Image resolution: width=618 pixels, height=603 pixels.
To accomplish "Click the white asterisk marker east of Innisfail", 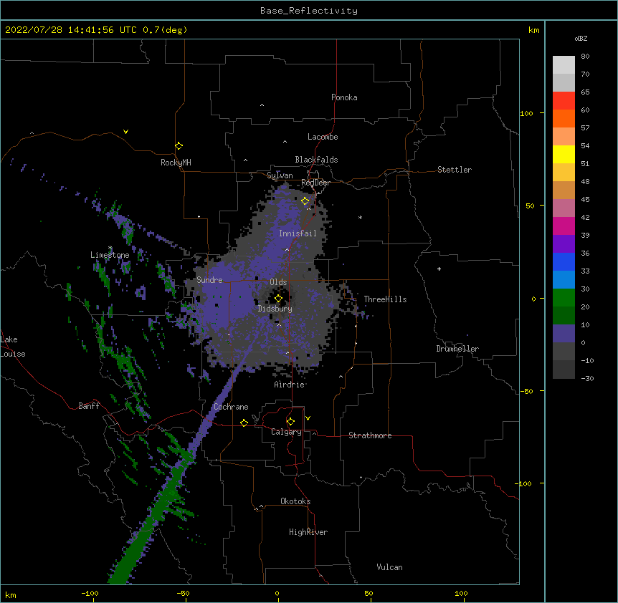I will pyautogui.click(x=360, y=217).
